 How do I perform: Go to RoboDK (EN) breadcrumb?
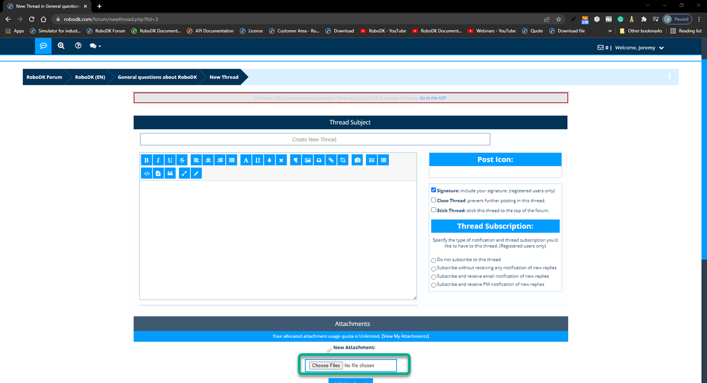(90, 77)
